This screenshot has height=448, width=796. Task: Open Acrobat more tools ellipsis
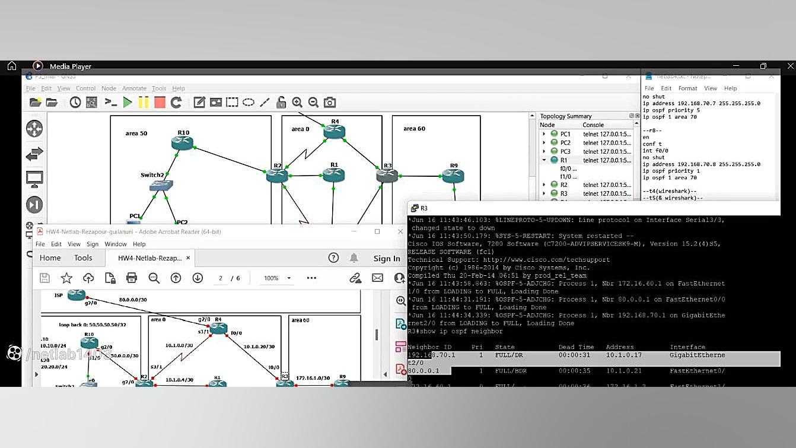311,278
